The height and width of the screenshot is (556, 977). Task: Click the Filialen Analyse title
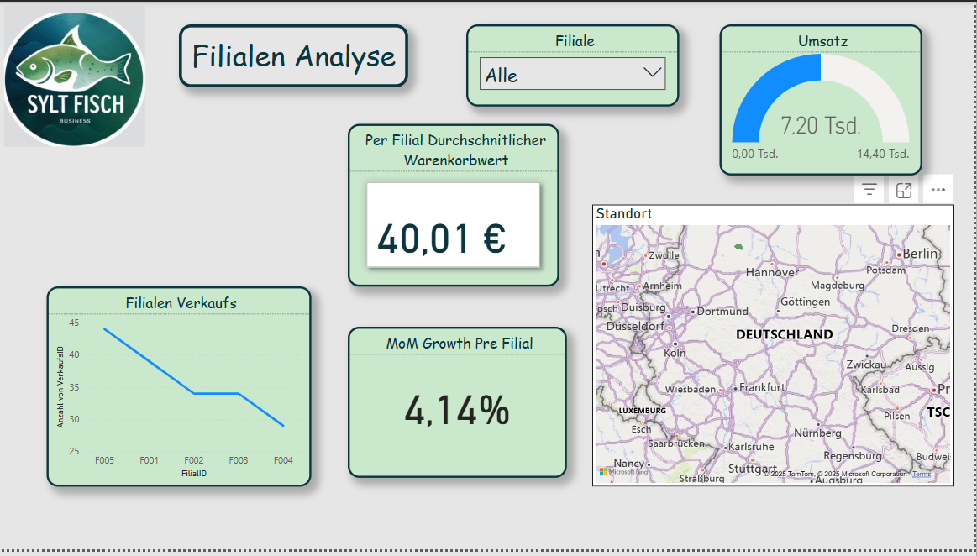293,56
